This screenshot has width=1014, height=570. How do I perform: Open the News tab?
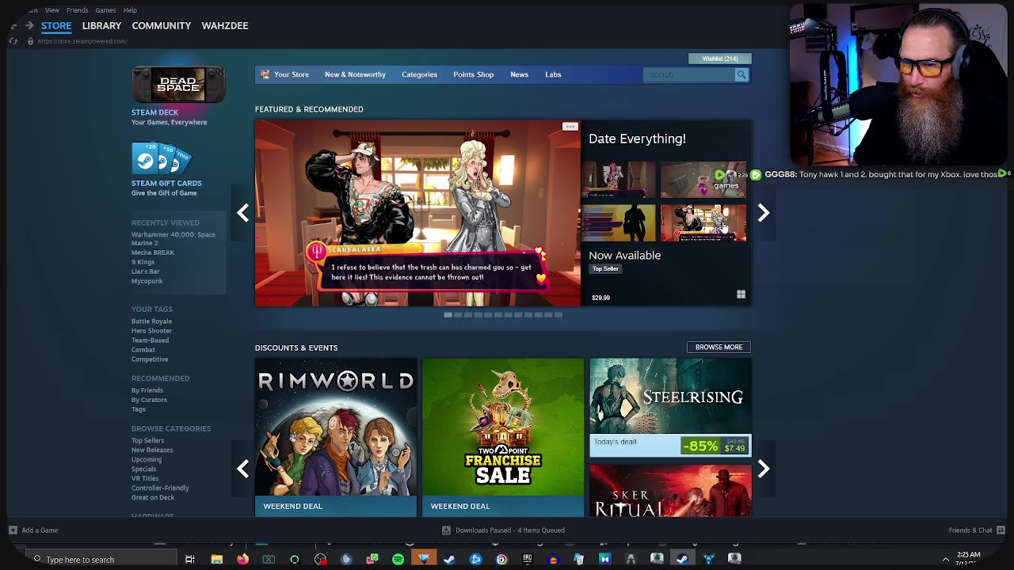click(519, 74)
